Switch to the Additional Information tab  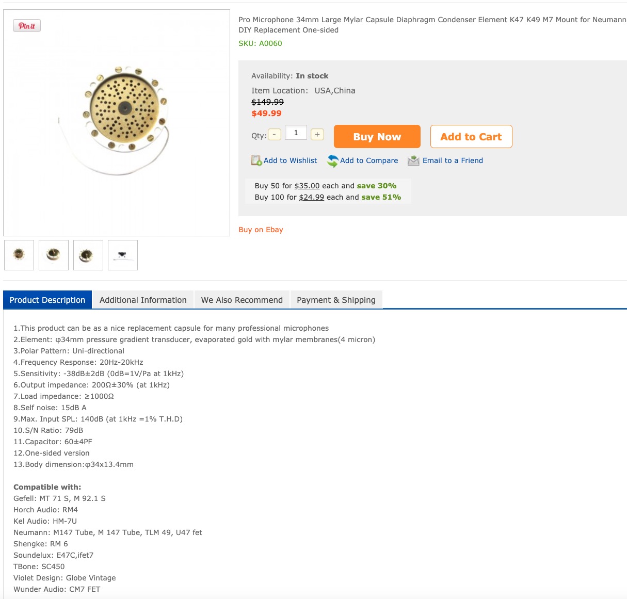click(143, 300)
